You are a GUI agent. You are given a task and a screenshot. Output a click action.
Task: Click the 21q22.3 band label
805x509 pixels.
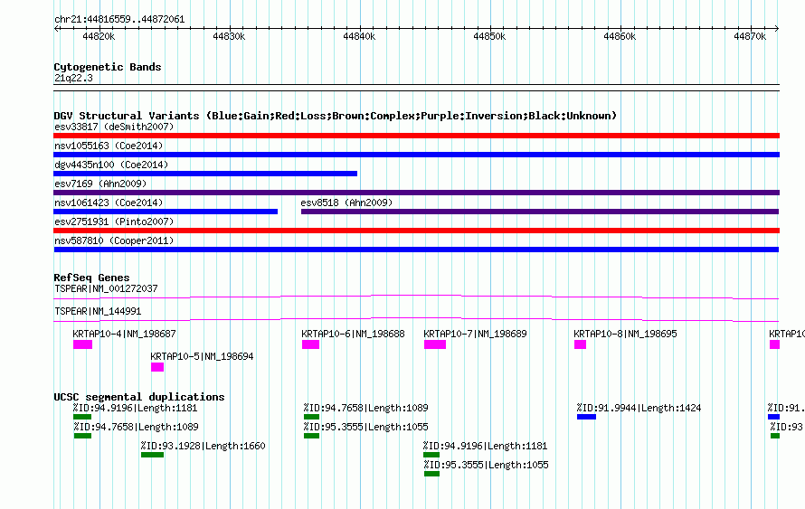73,78
